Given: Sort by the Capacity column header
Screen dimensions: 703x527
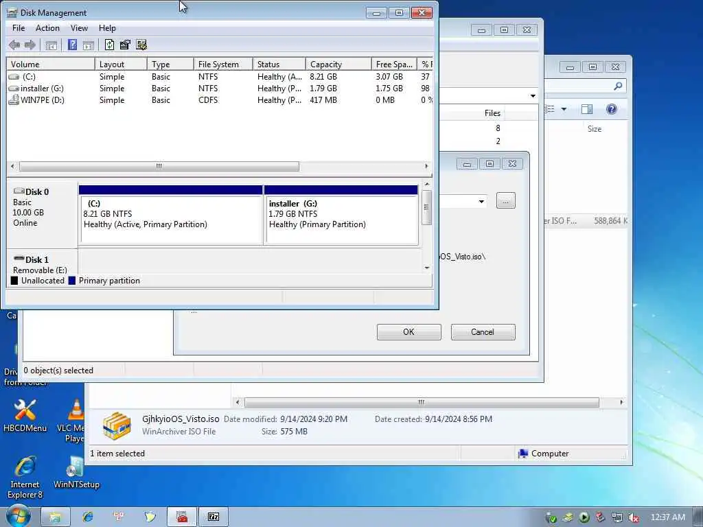Looking at the screenshot, I should click(338, 65).
